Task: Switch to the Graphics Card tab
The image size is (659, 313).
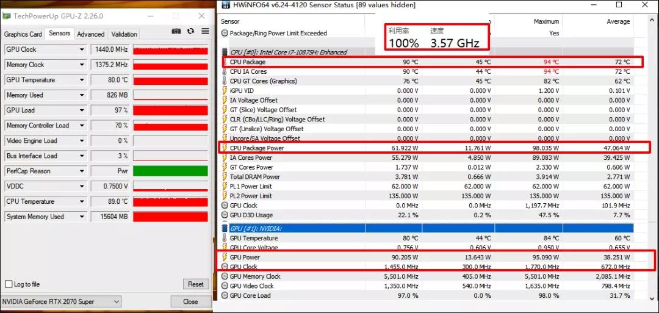Action: (x=23, y=34)
